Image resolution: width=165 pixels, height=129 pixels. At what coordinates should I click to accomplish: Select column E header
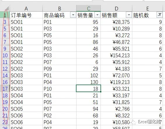pos(148,8)
